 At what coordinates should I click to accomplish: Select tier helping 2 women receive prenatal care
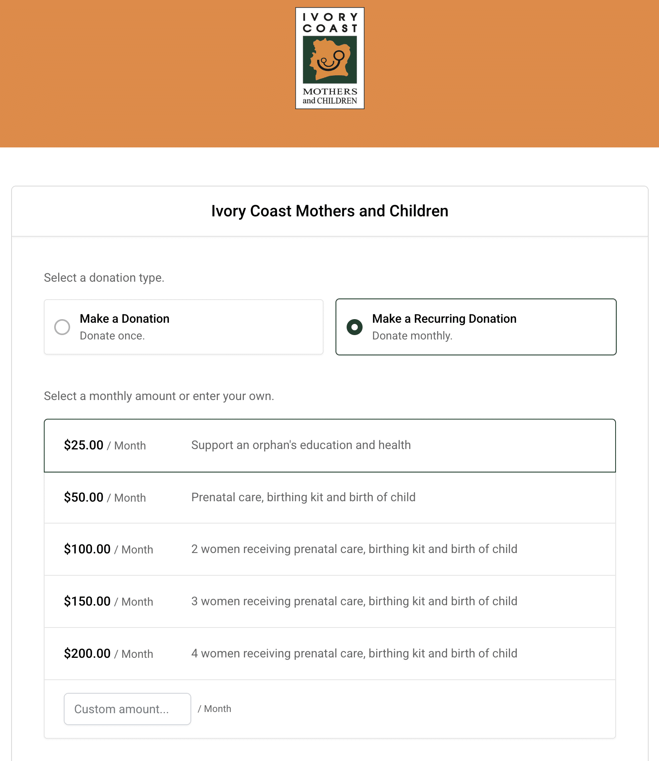(x=354, y=549)
